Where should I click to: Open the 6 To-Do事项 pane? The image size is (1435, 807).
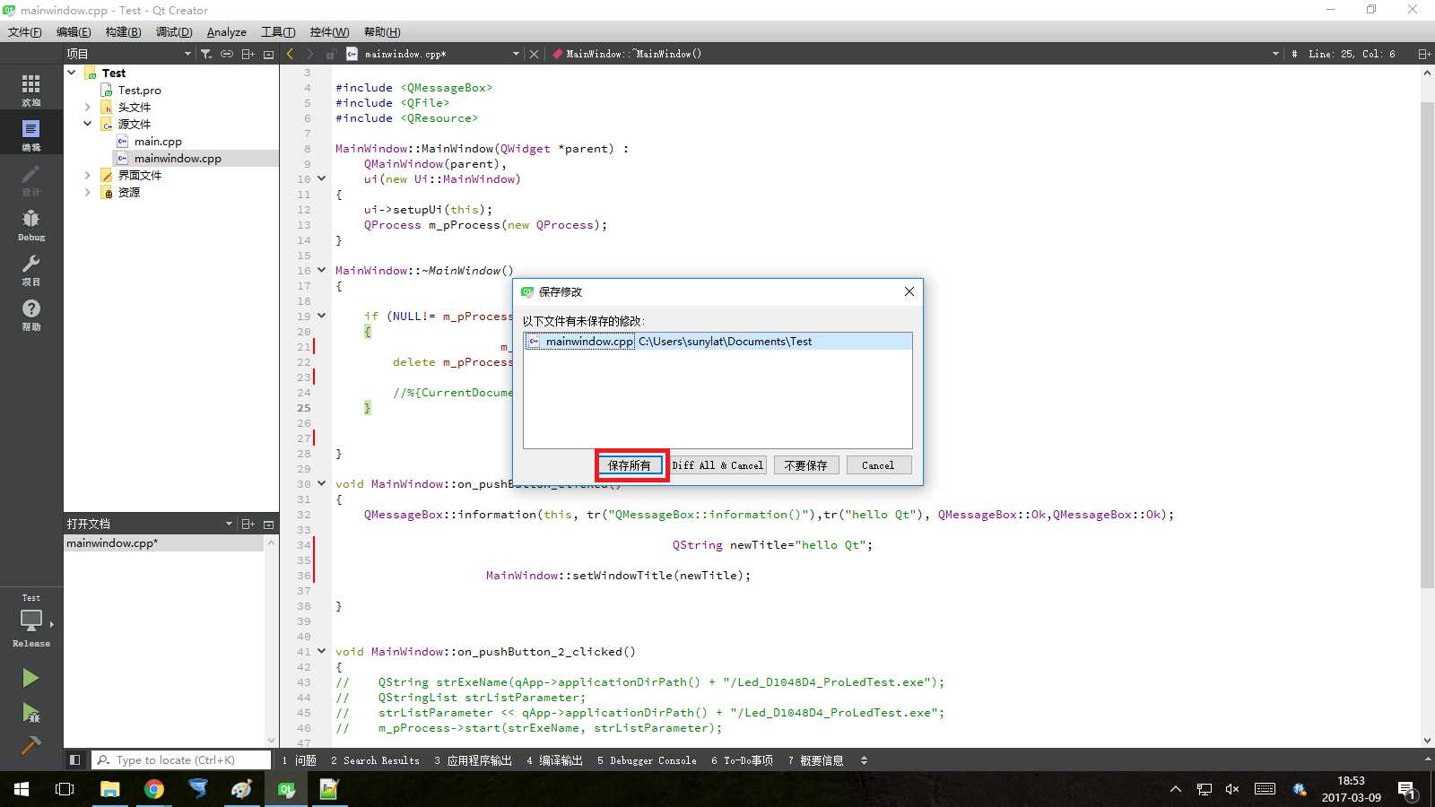(x=742, y=760)
